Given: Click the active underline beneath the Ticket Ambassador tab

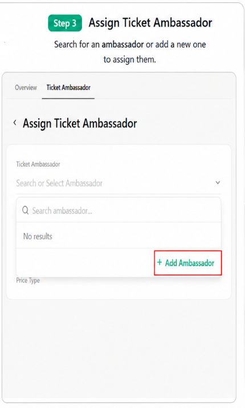Looking at the screenshot, I should pyautogui.click(x=68, y=99).
